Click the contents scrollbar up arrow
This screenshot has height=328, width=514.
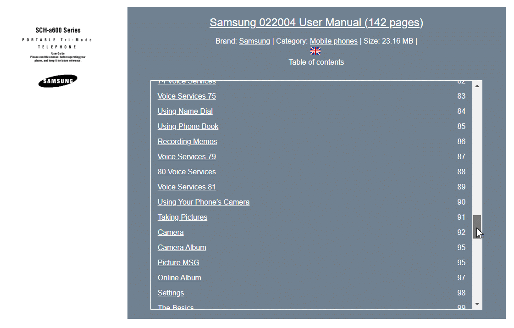click(x=477, y=86)
